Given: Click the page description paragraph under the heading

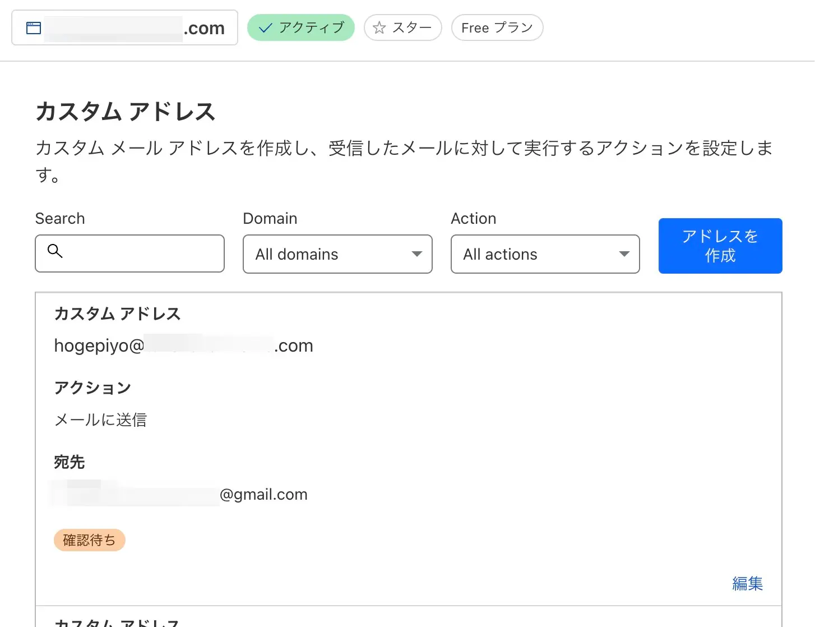Looking at the screenshot, I should point(405,162).
